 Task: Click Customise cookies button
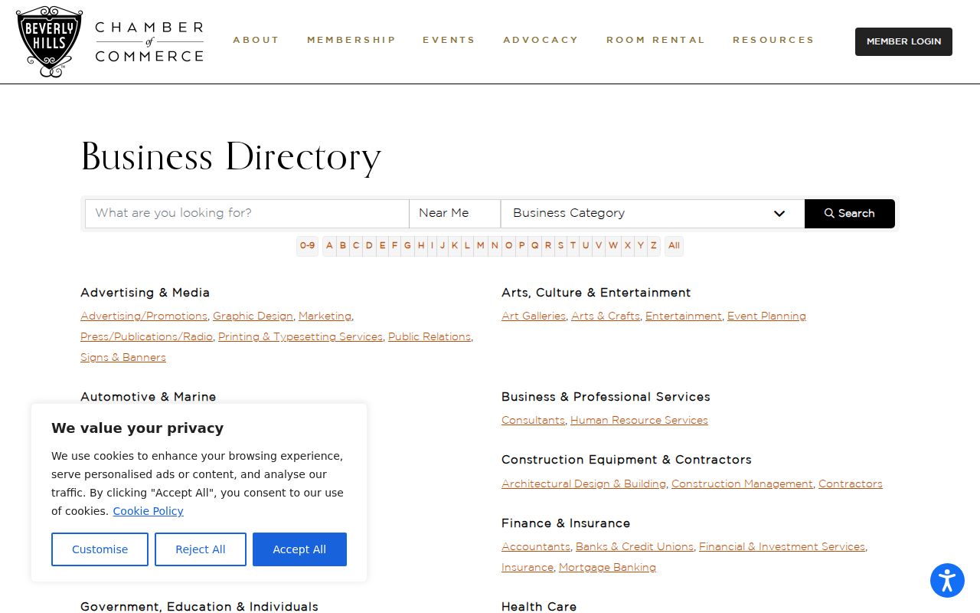(x=100, y=549)
